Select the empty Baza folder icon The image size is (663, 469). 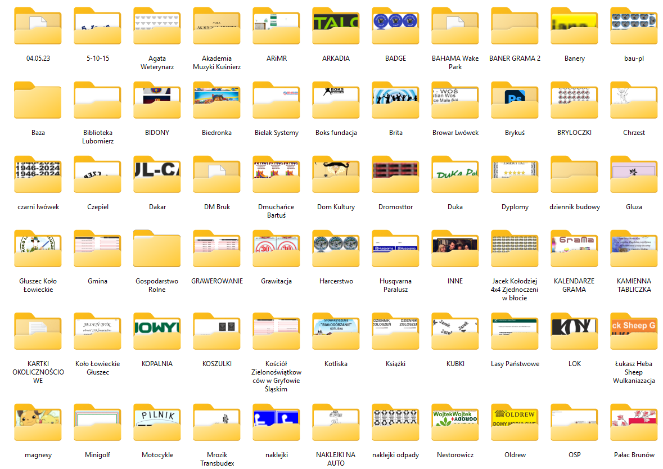click(x=38, y=100)
